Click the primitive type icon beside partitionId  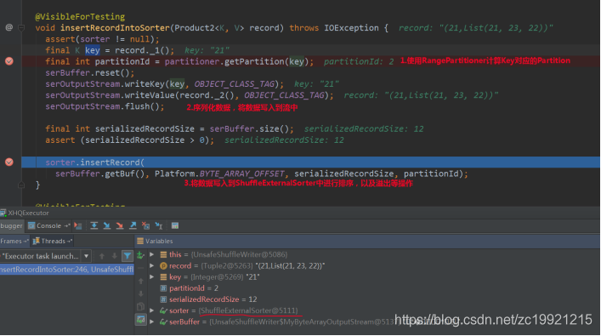click(163, 288)
